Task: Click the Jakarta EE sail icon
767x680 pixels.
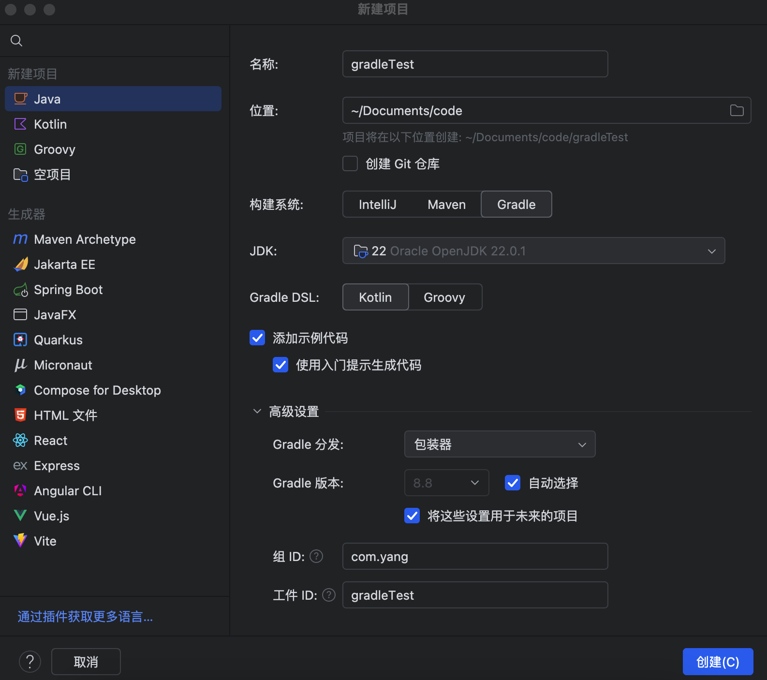Action: click(20, 264)
